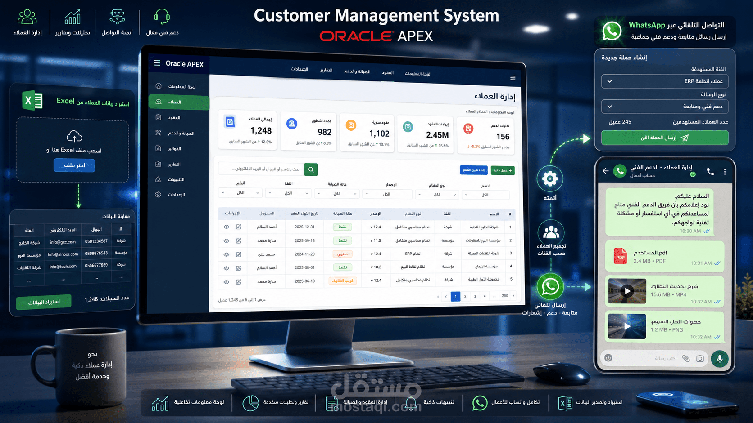Screen dimensions: 753x423
Task: Open the خطوات الحل السريع PNG thumbnail
Action: tap(627, 326)
